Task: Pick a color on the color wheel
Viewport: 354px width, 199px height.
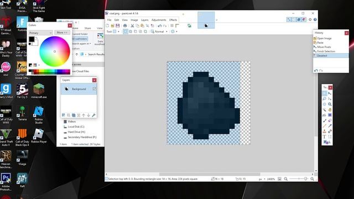Action: [x=55, y=51]
